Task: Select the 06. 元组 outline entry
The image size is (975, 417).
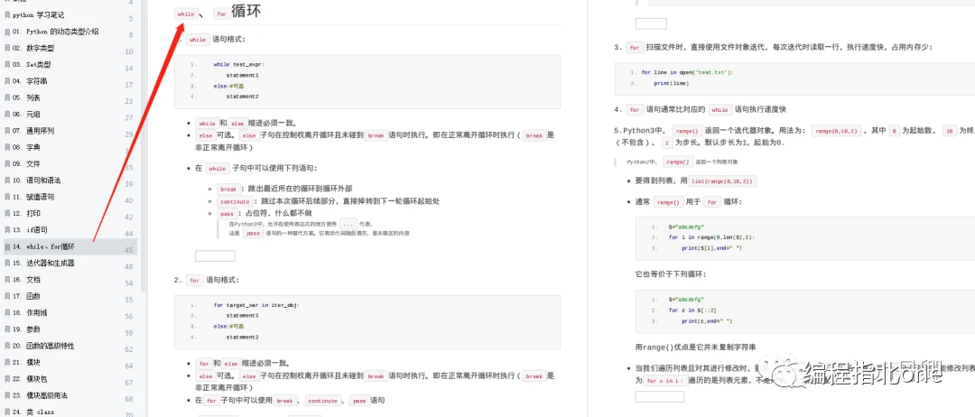Action: [27, 115]
